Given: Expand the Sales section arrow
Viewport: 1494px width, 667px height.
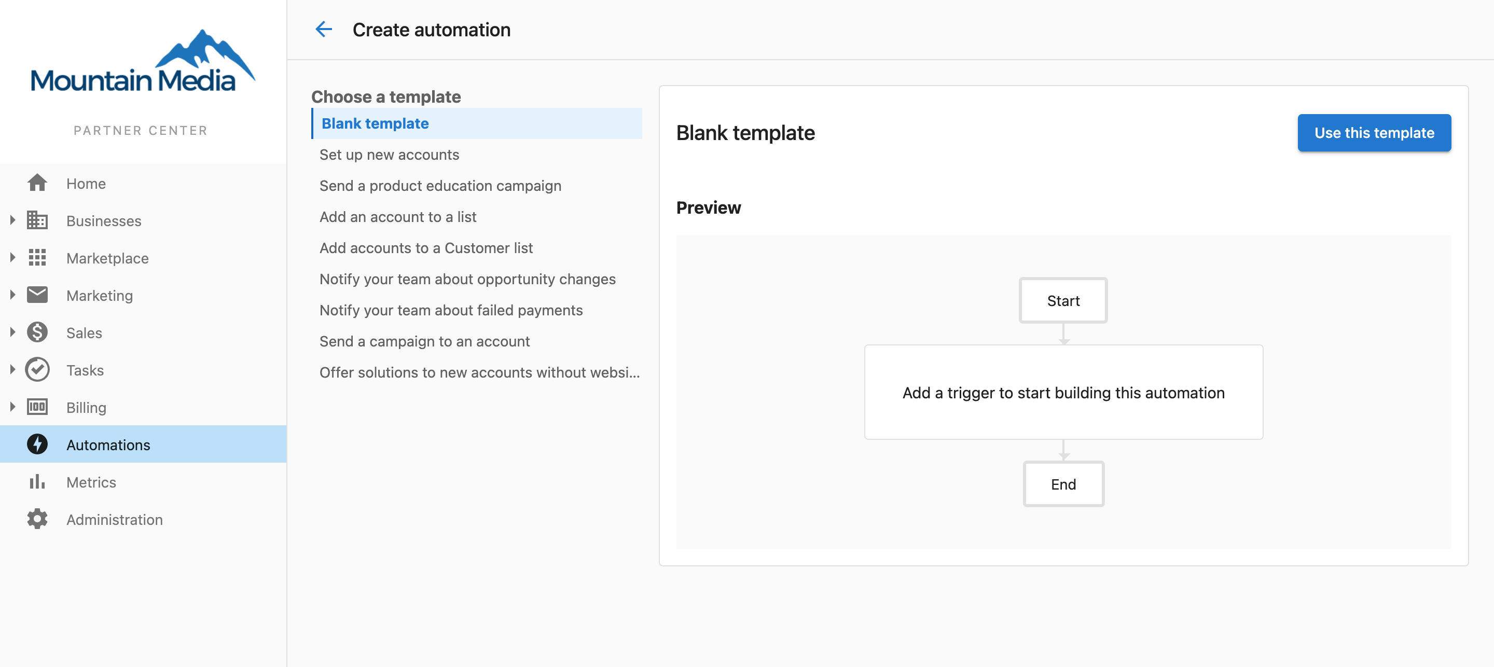Looking at the screenshot, I should pyautogui.click(x=13, y=332).
